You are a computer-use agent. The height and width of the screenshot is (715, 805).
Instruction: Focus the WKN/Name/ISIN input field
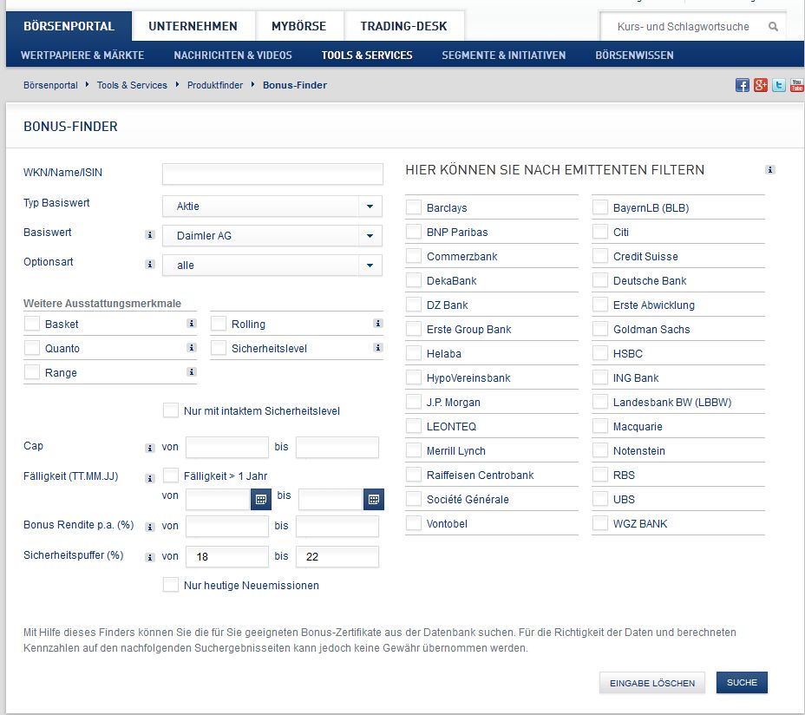point(272,174)
